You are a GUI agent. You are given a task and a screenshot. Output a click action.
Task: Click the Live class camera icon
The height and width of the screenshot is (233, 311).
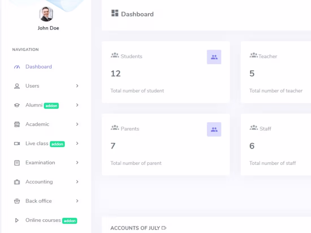coord(17,143)
